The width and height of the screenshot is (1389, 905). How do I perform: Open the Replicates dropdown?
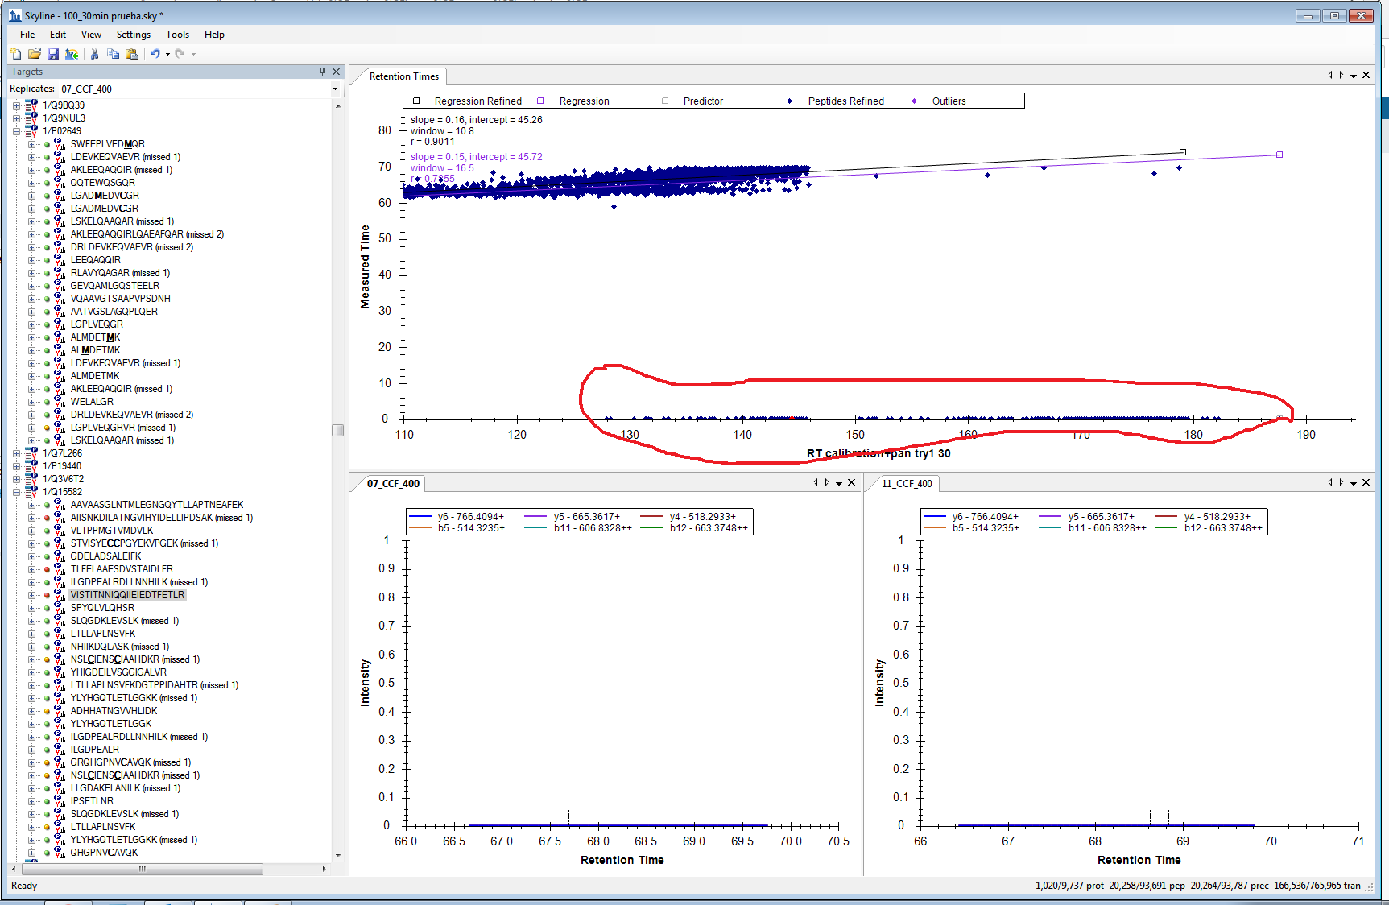point(335,89)
